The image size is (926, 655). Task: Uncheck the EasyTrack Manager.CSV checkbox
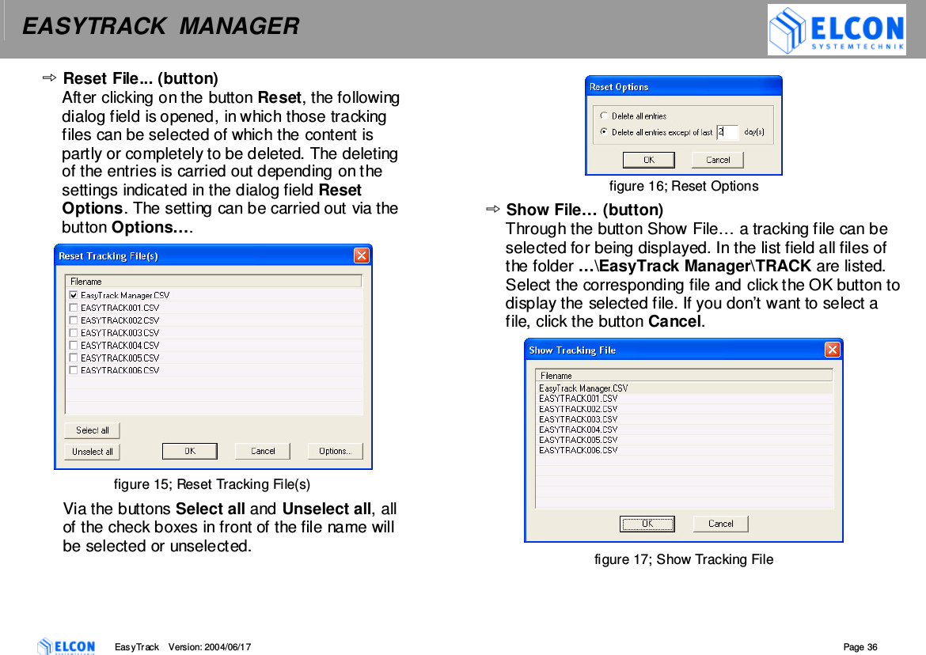pos(73,293)
